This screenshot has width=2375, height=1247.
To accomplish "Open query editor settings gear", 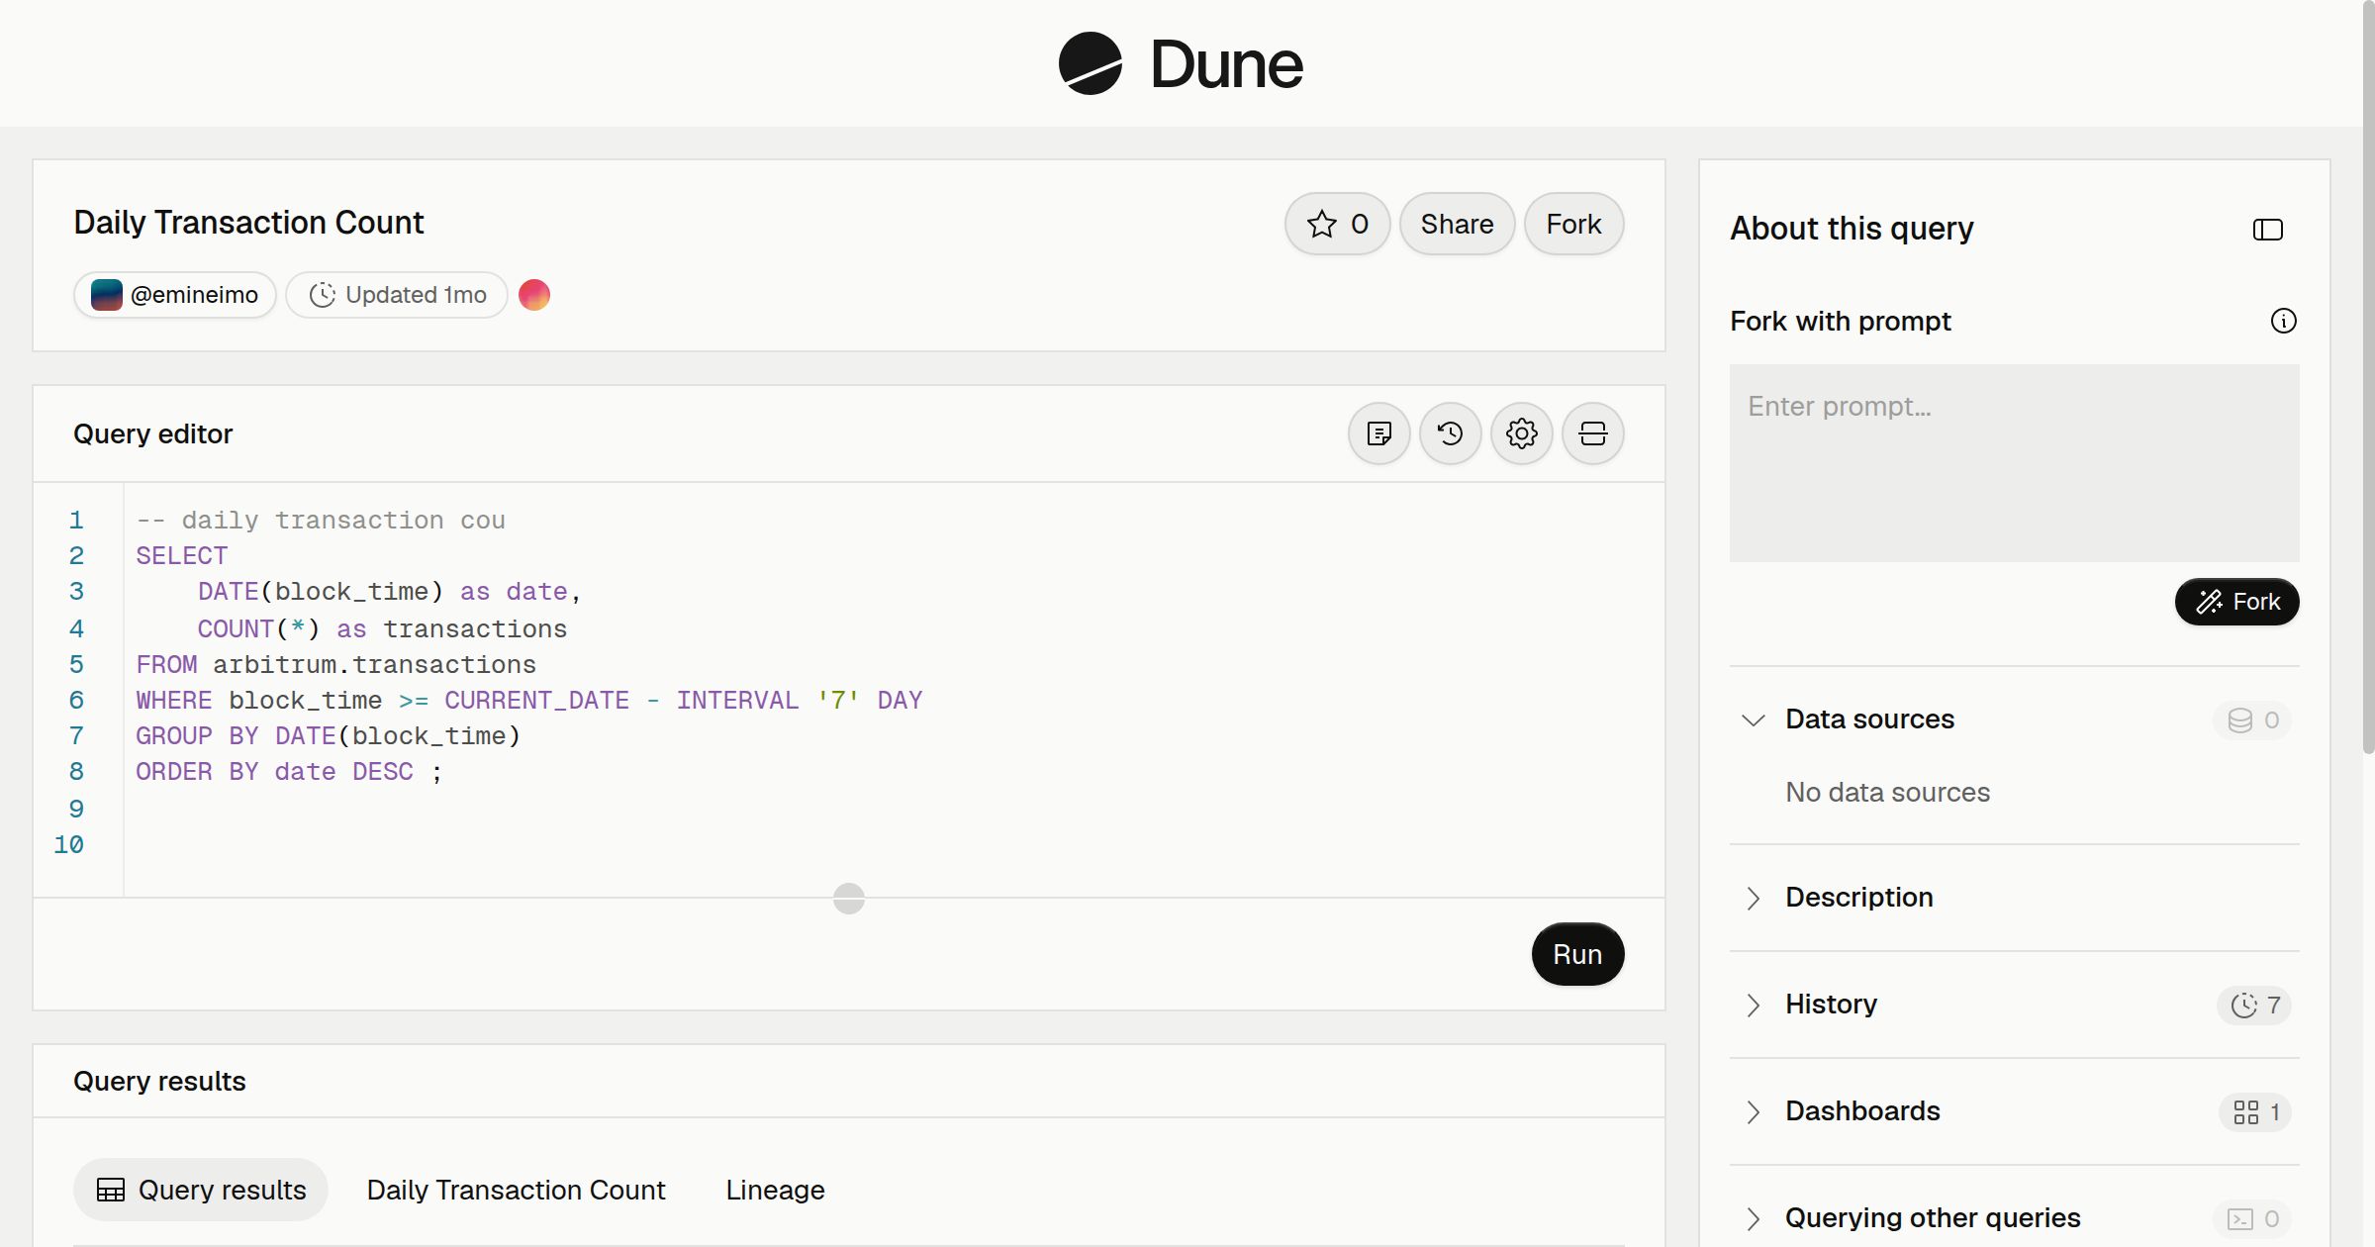I will click(1521, 433).
